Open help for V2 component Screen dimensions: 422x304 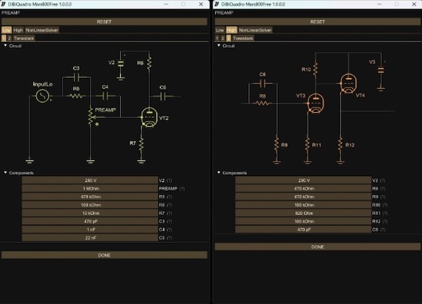coord(170,180)
